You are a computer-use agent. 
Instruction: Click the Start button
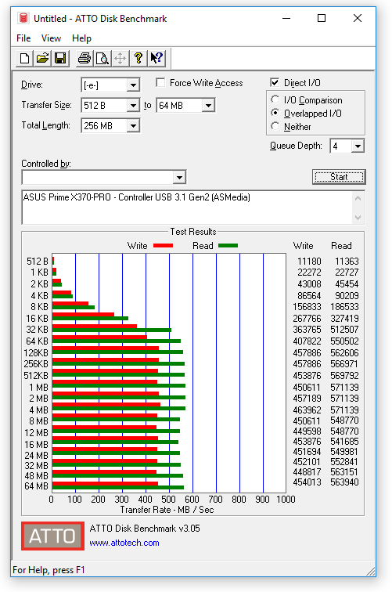click(339, 177)
